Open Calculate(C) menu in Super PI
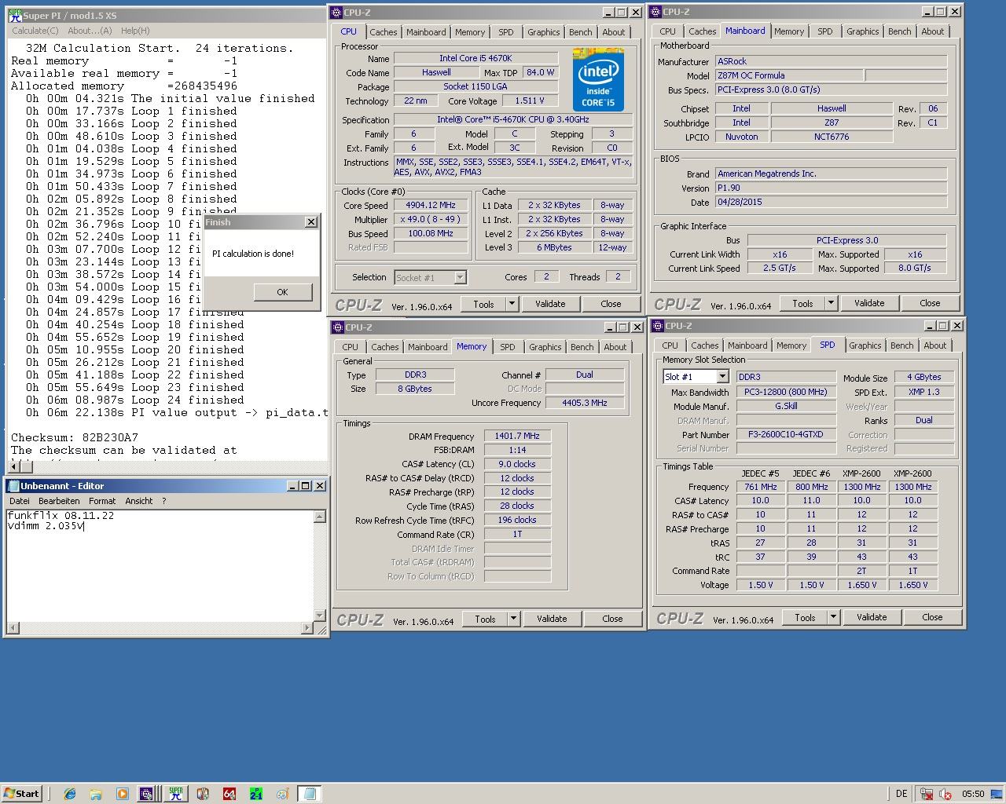Screen dimensions: 1006x804 coord(35,31)
